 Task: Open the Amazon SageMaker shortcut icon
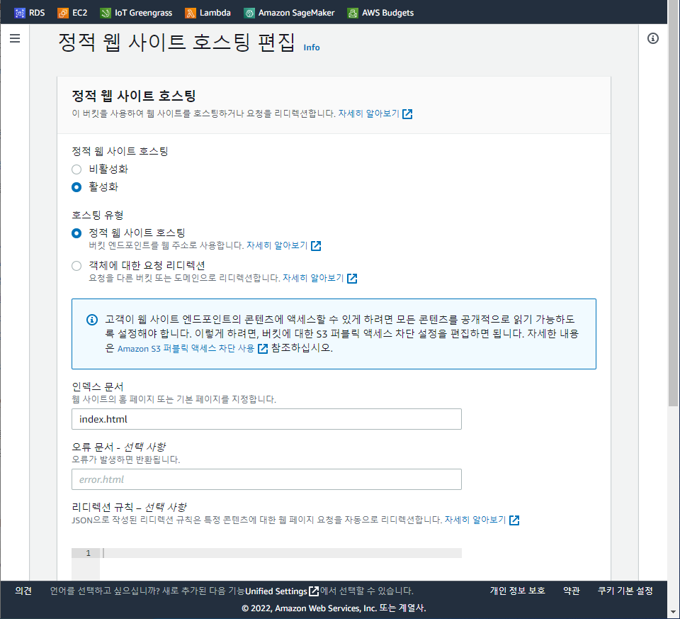click(249, 13)
